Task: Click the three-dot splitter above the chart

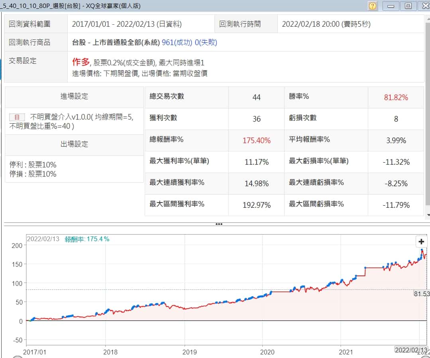Action: click(x=218, y=224)
